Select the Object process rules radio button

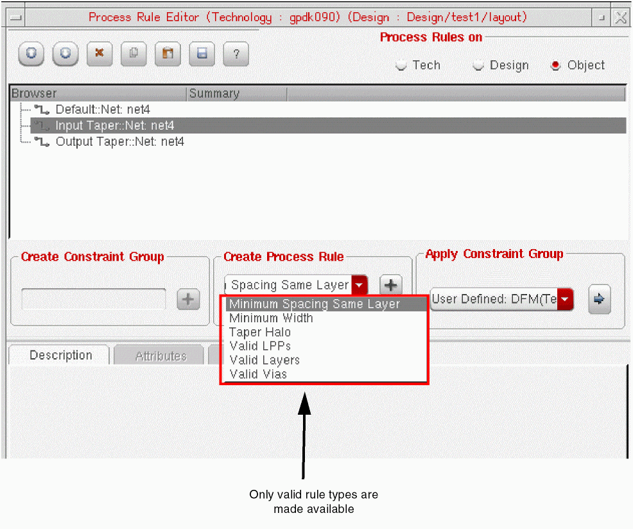coord(555,65)
